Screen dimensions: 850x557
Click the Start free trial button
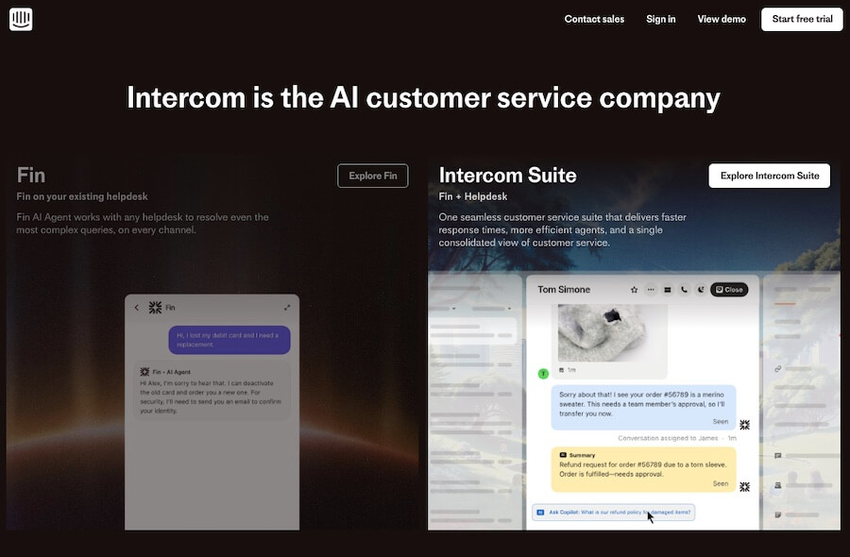point(802,19)
